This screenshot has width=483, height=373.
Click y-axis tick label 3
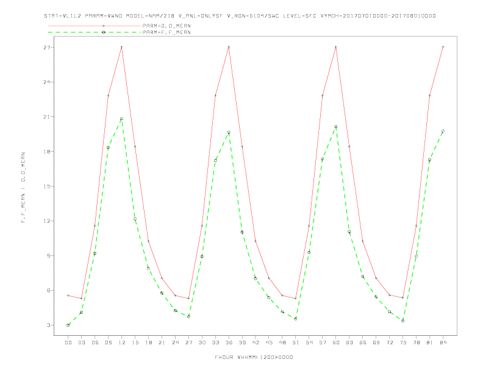tap(48, 325)
